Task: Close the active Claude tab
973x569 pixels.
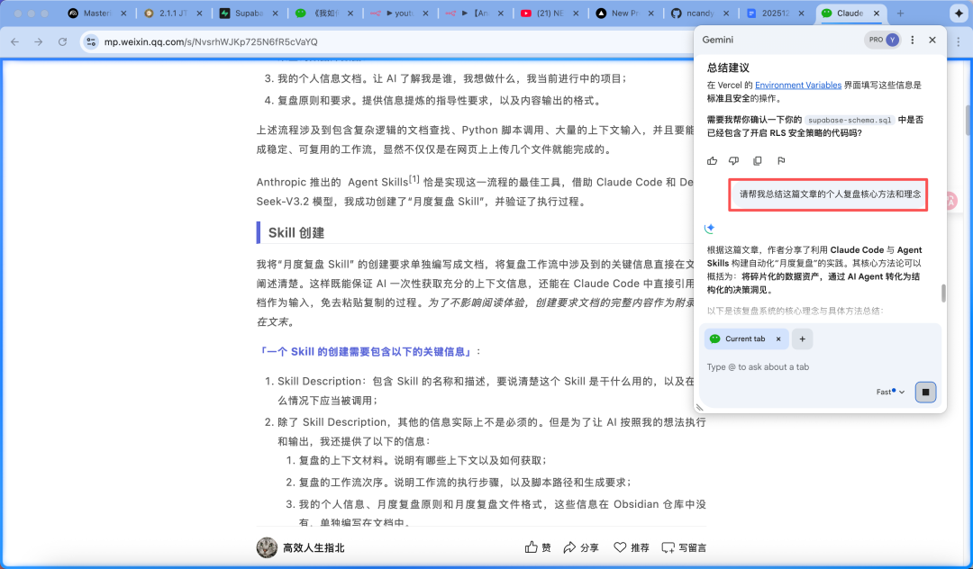Action: point(877,13)
